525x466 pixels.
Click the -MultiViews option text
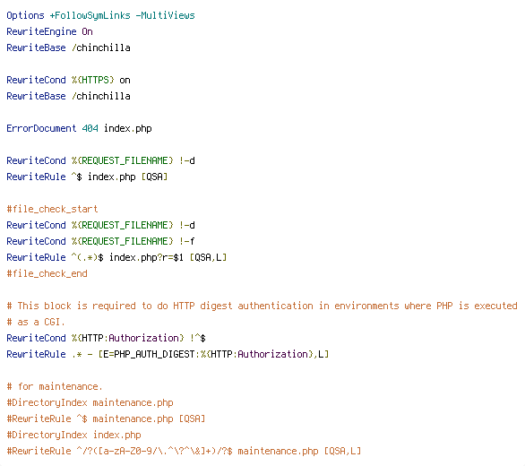click(166, 15)
